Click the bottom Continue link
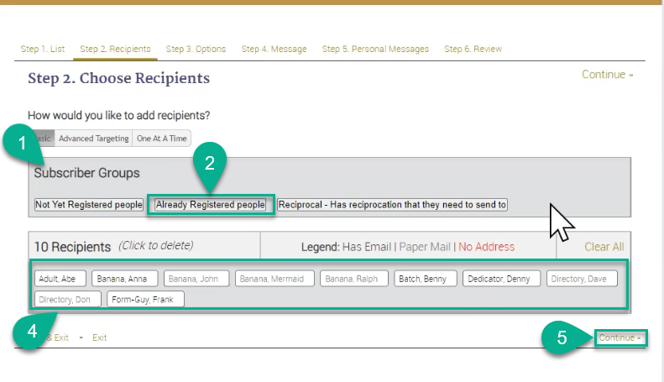The image size is (664, 382). click(x=620, y=338)
